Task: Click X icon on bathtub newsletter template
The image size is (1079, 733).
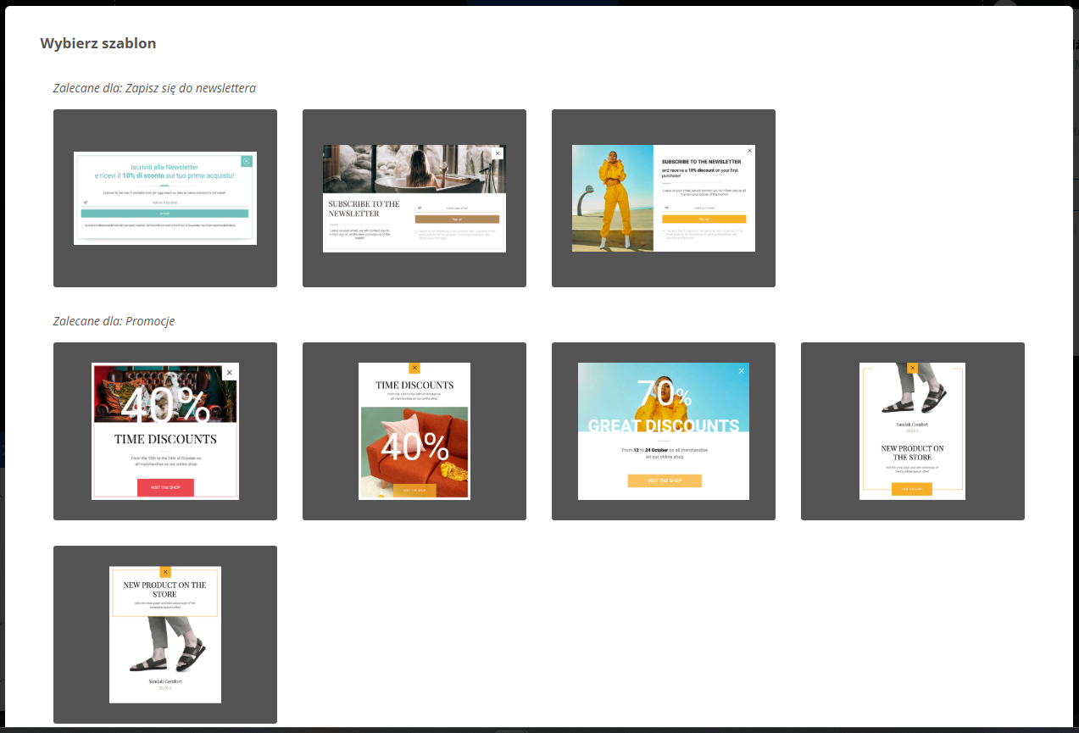Action: (498, 153)
